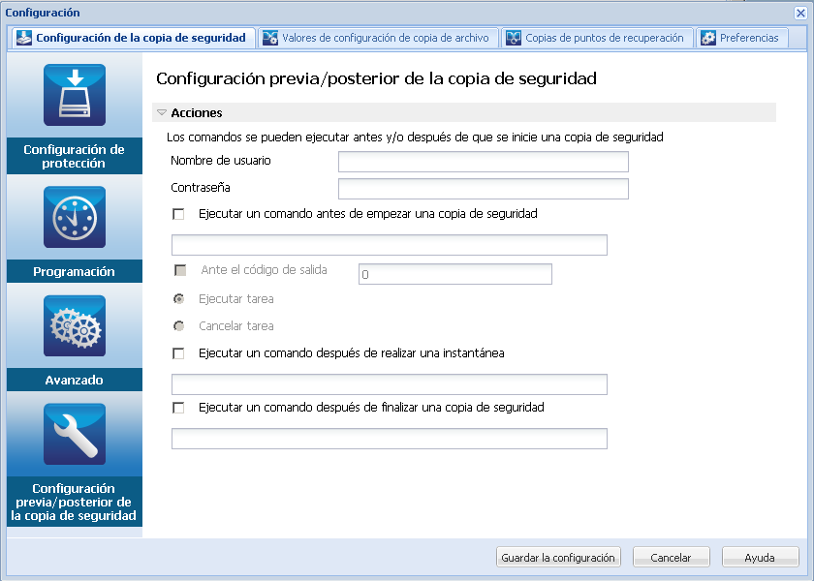The height and width of the screenshot is (581, 814).
Task: Select the Configuración de protección sidebar icon
Action: 74,95
